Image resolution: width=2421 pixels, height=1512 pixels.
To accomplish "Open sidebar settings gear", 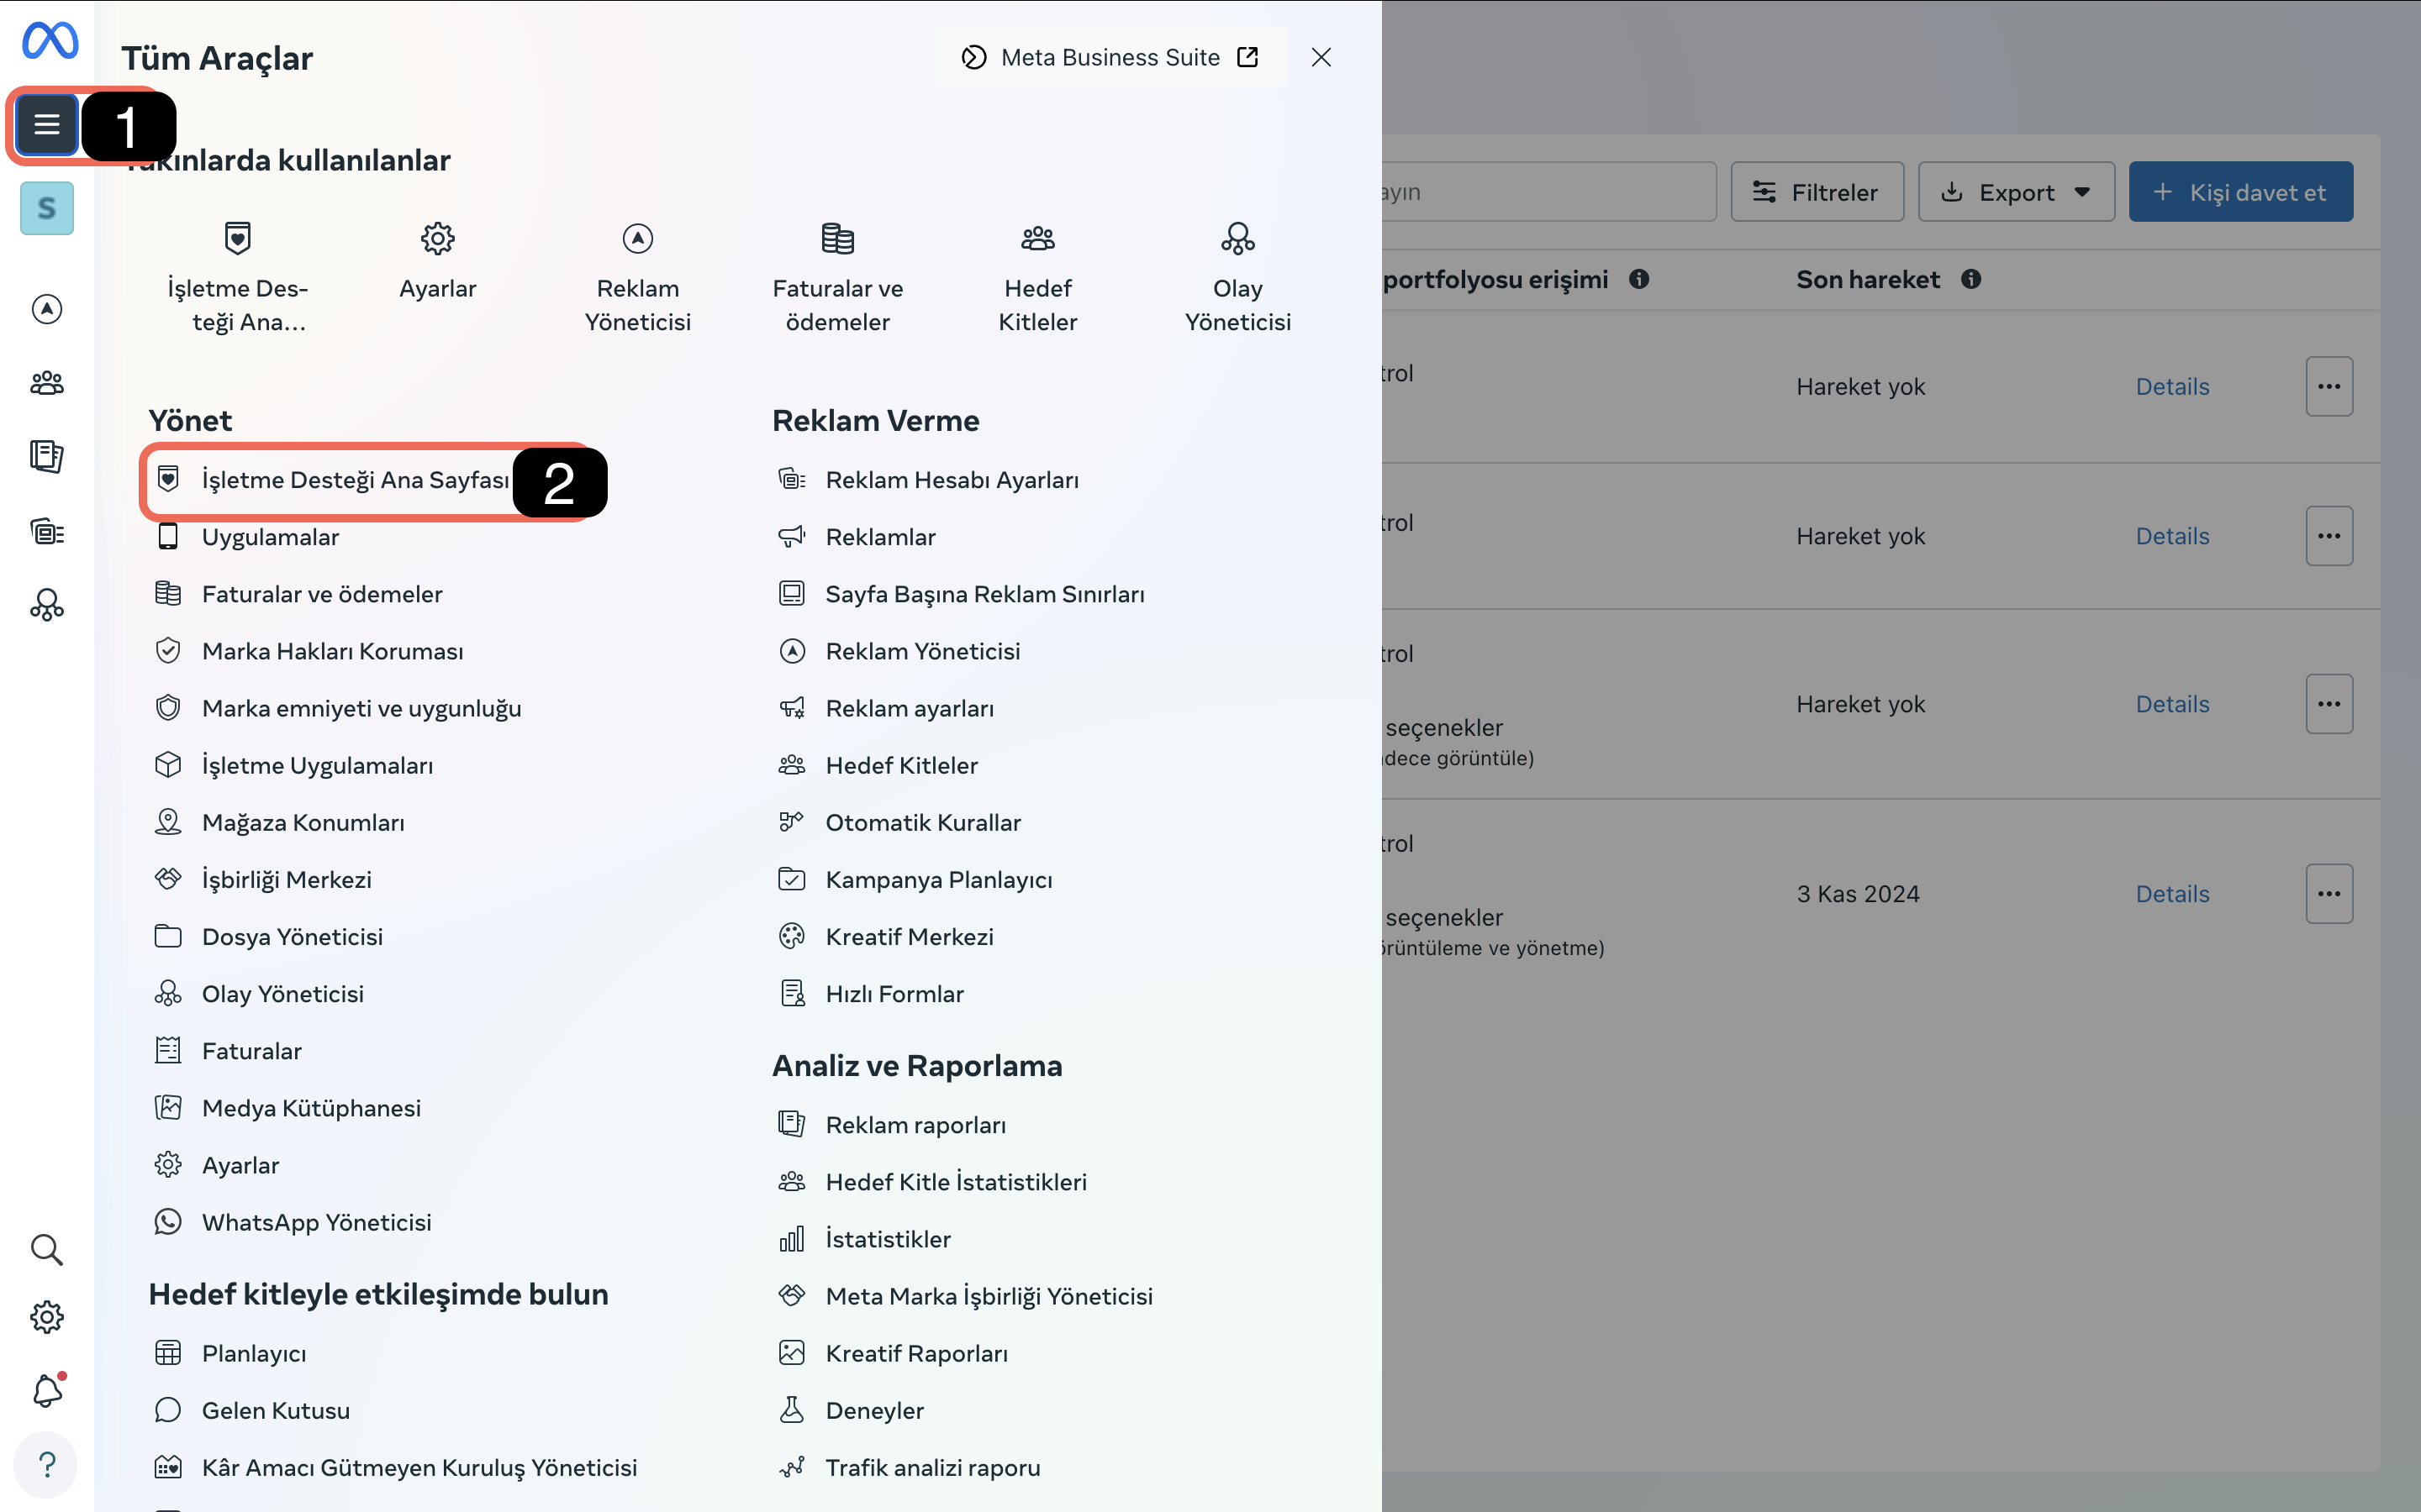I will point(47,1317).
